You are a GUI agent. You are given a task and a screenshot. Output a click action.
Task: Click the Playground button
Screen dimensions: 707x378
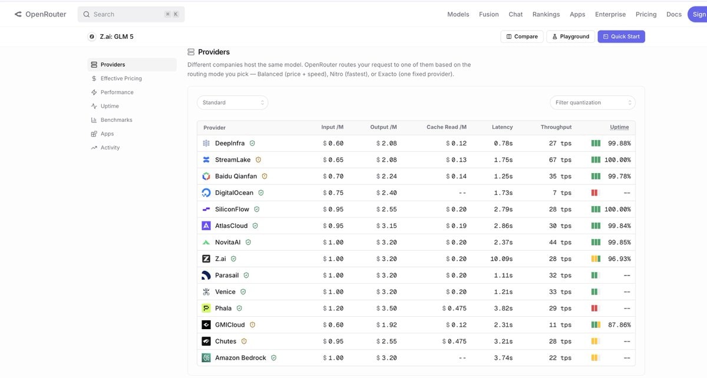(x=570, y=37)
